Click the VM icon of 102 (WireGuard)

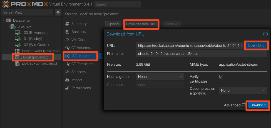coord(18,45)
